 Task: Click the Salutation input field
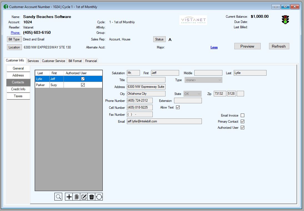[133, 73]
